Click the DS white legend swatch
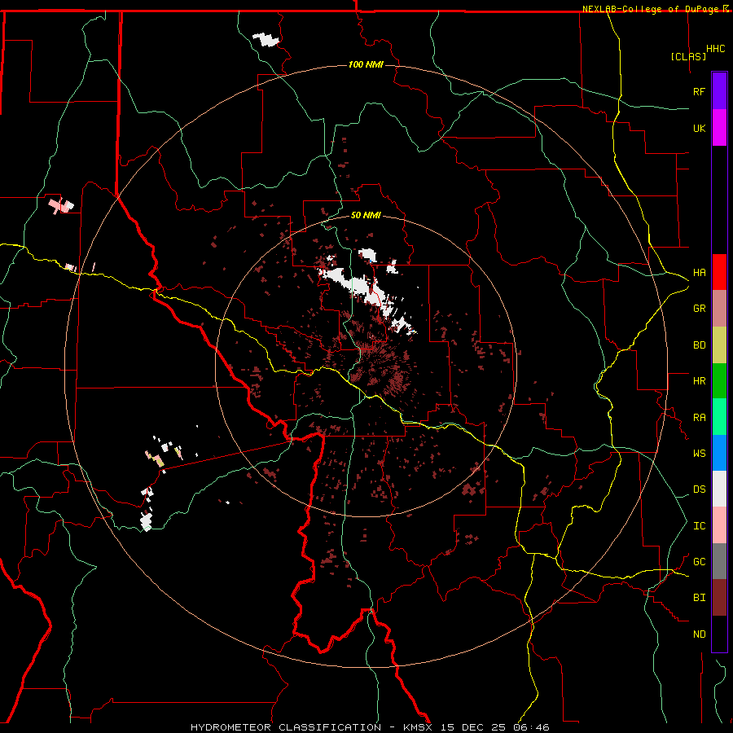 point(719,489)
